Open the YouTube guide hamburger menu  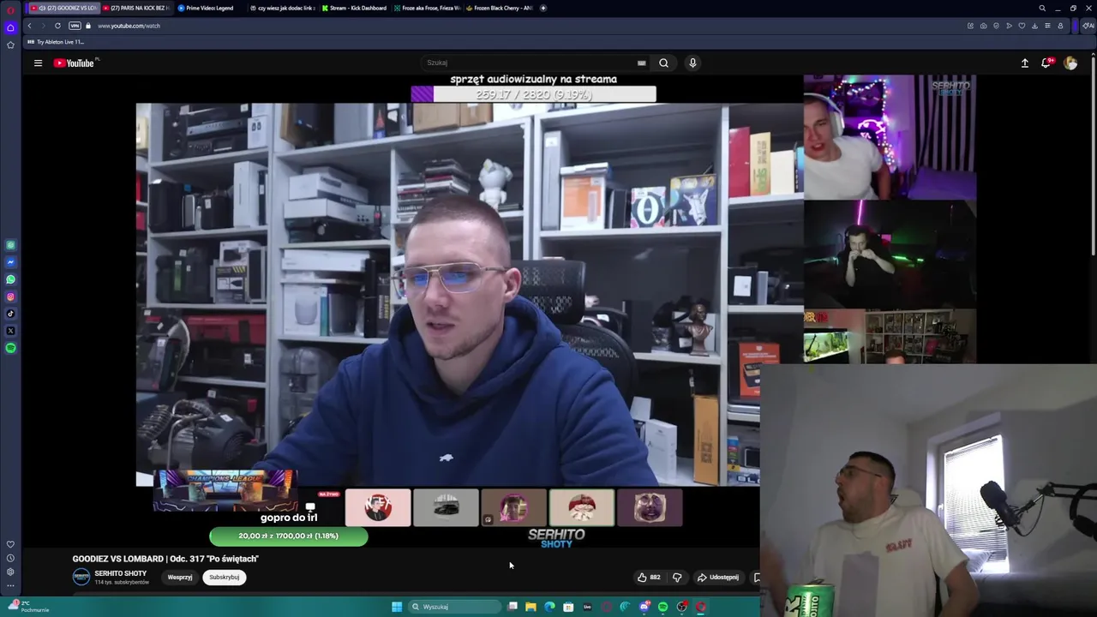[x=38, y=63]
